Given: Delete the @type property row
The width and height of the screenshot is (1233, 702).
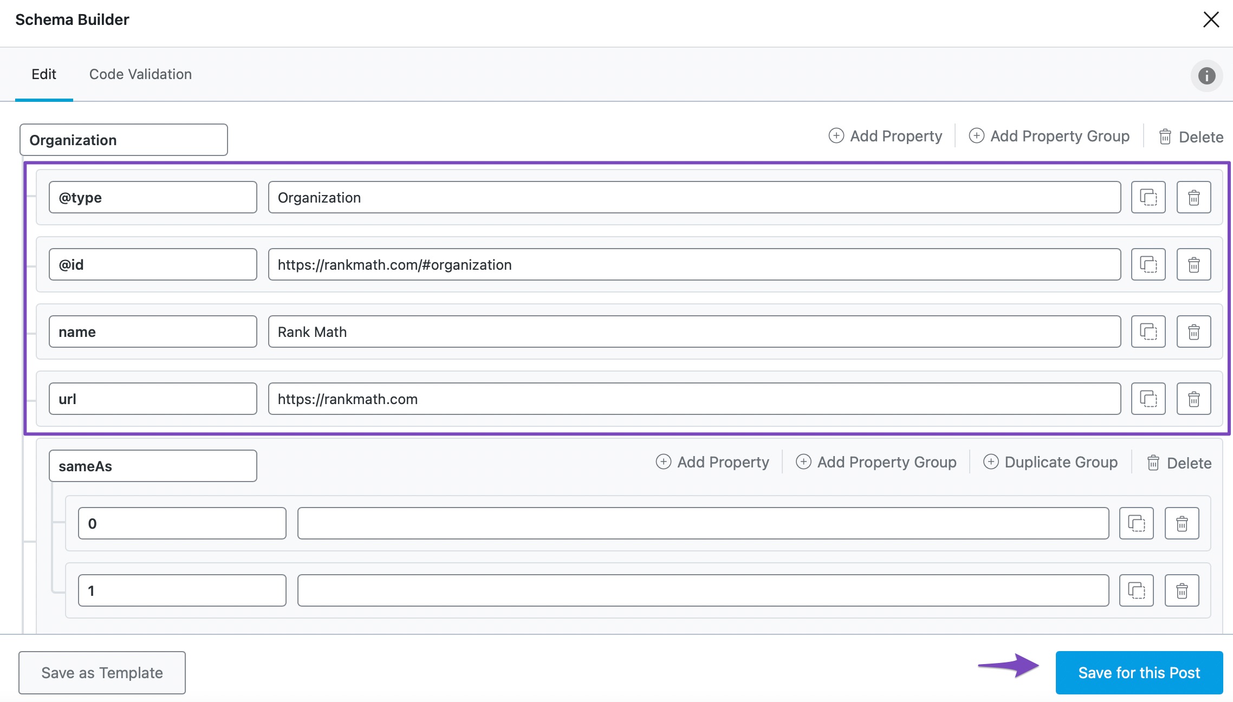Looking at the screenshot, I should (x=1193, y=197).
